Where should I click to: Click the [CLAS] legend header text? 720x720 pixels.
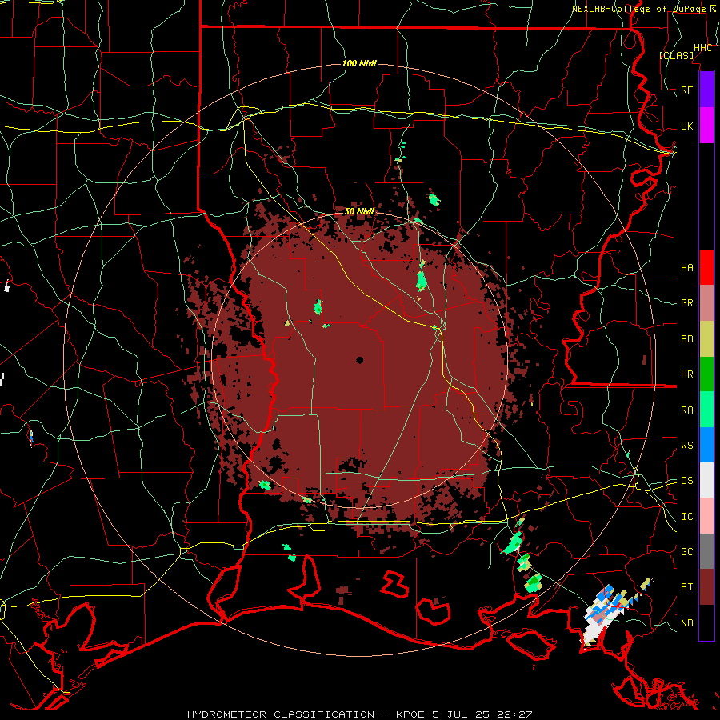click(x=676, y=55)
